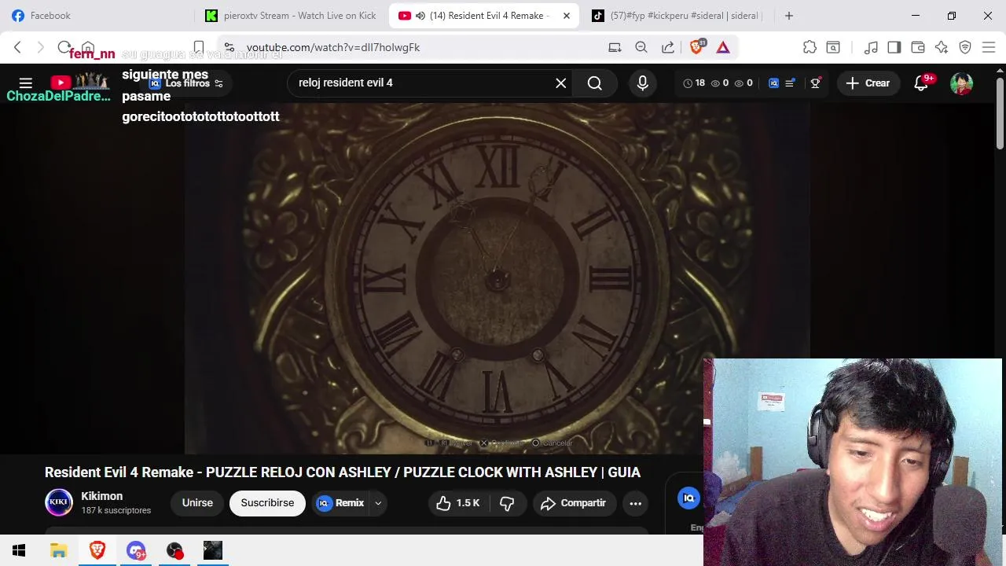Open File Explorer from the taskbar

(59, 551)
